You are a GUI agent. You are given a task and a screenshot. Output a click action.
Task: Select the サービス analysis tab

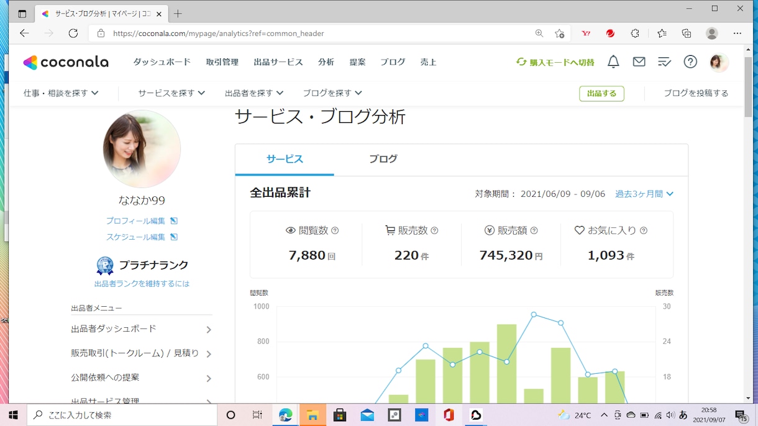tap(285, 160)
